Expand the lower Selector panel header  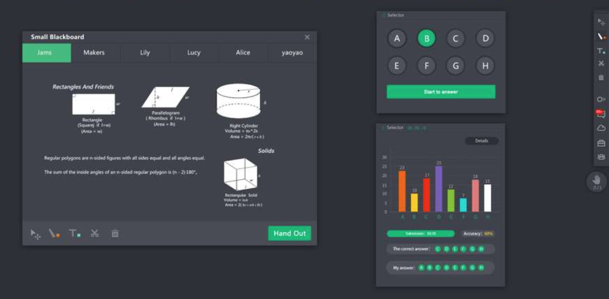[x=383, y=127]
